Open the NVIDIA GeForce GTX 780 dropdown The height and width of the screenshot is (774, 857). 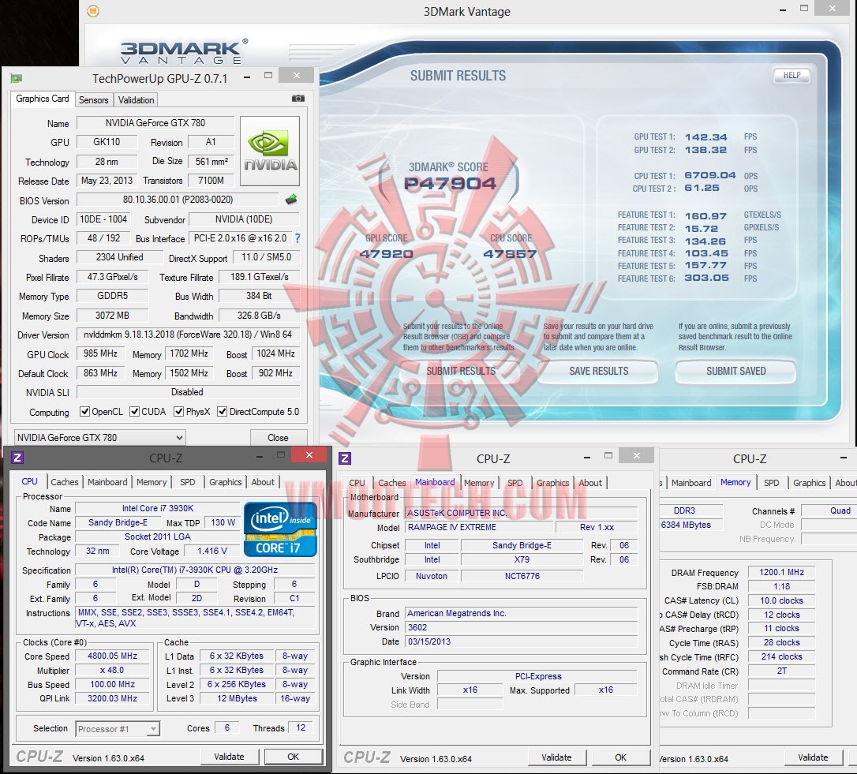100,437
